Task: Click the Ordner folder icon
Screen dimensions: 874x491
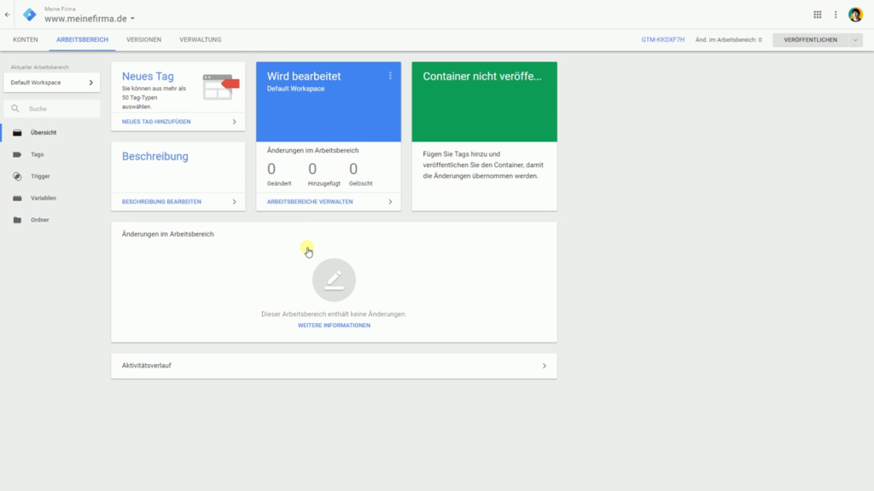Action: point(17,220)
